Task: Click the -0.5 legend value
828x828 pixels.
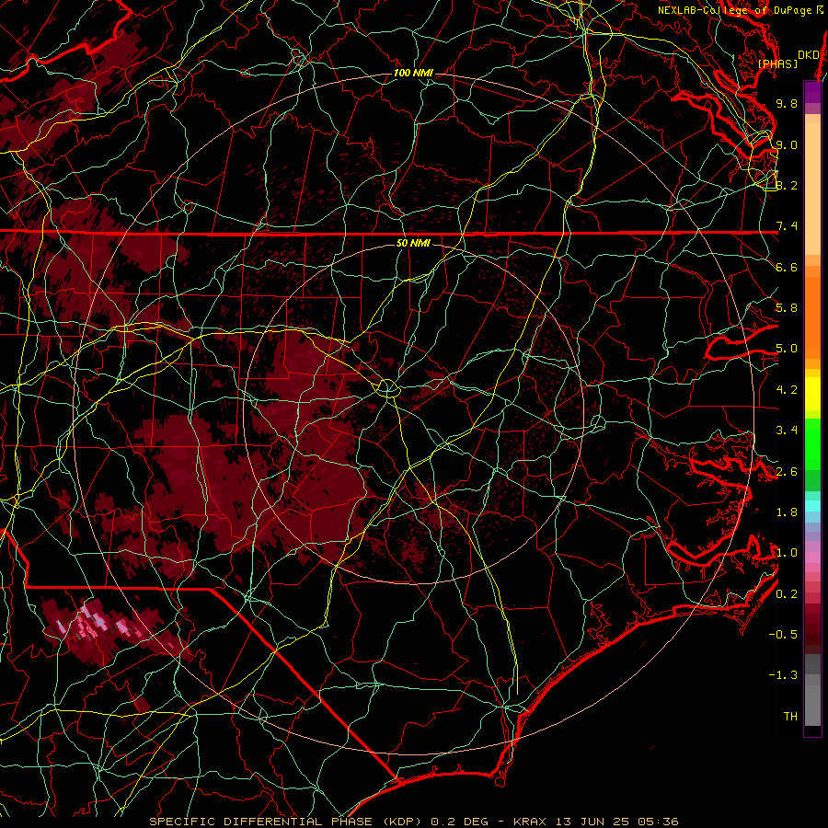Action: coord(783,635)
